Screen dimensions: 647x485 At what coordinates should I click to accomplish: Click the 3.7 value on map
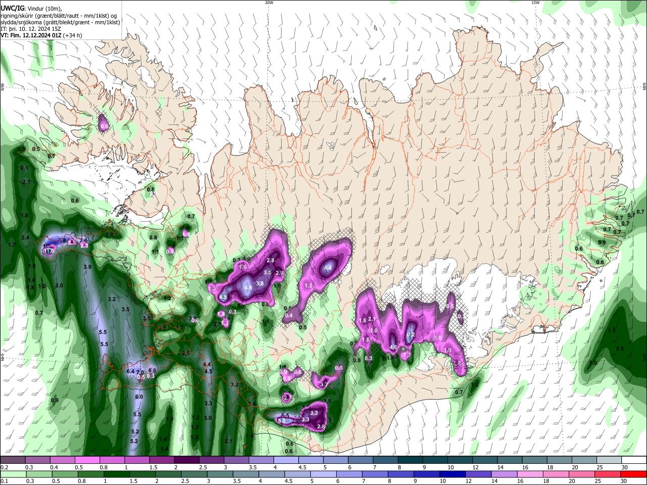pyautogui.click(x=325, y=384)
